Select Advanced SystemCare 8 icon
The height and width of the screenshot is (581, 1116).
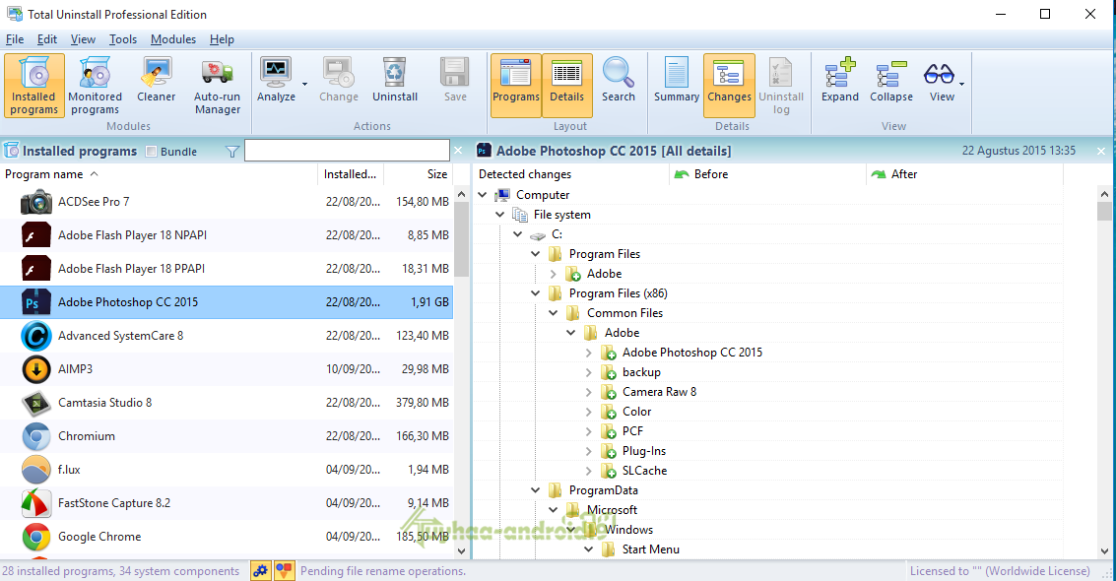tap(36, 336)
